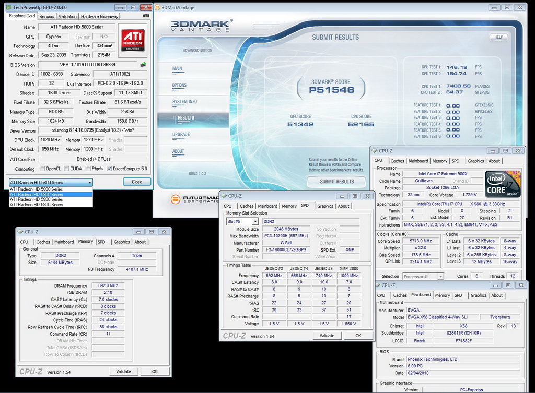The width and height of the screenshot is (535, 393).
Task: Click the Close button in GPU-Z
Action: pyautogui.click(x=137, y=182)
